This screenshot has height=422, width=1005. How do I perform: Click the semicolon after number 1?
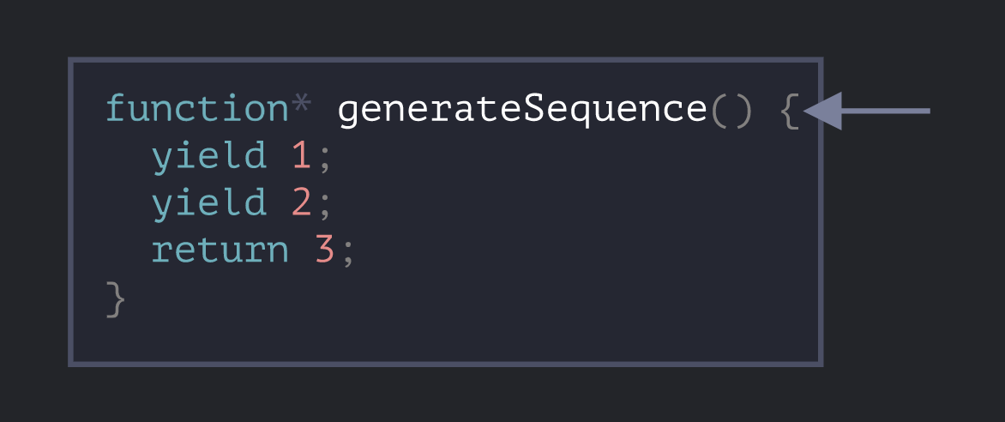coord(323,158)
